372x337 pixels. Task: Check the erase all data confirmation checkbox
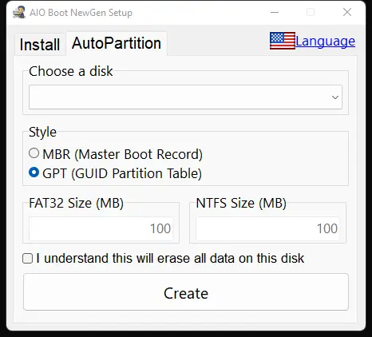click(x=28, y=259)
